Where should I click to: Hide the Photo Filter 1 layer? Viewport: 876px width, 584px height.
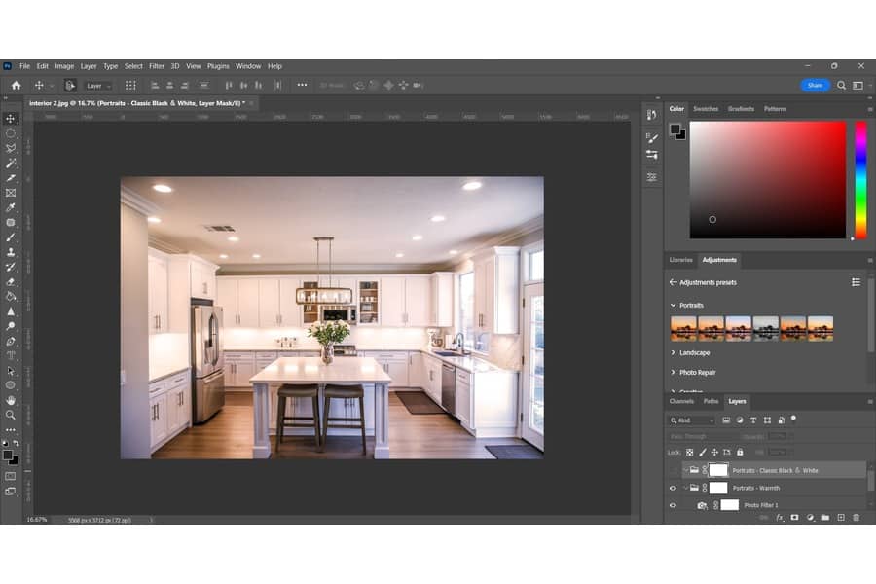click(x=673, y=505)
